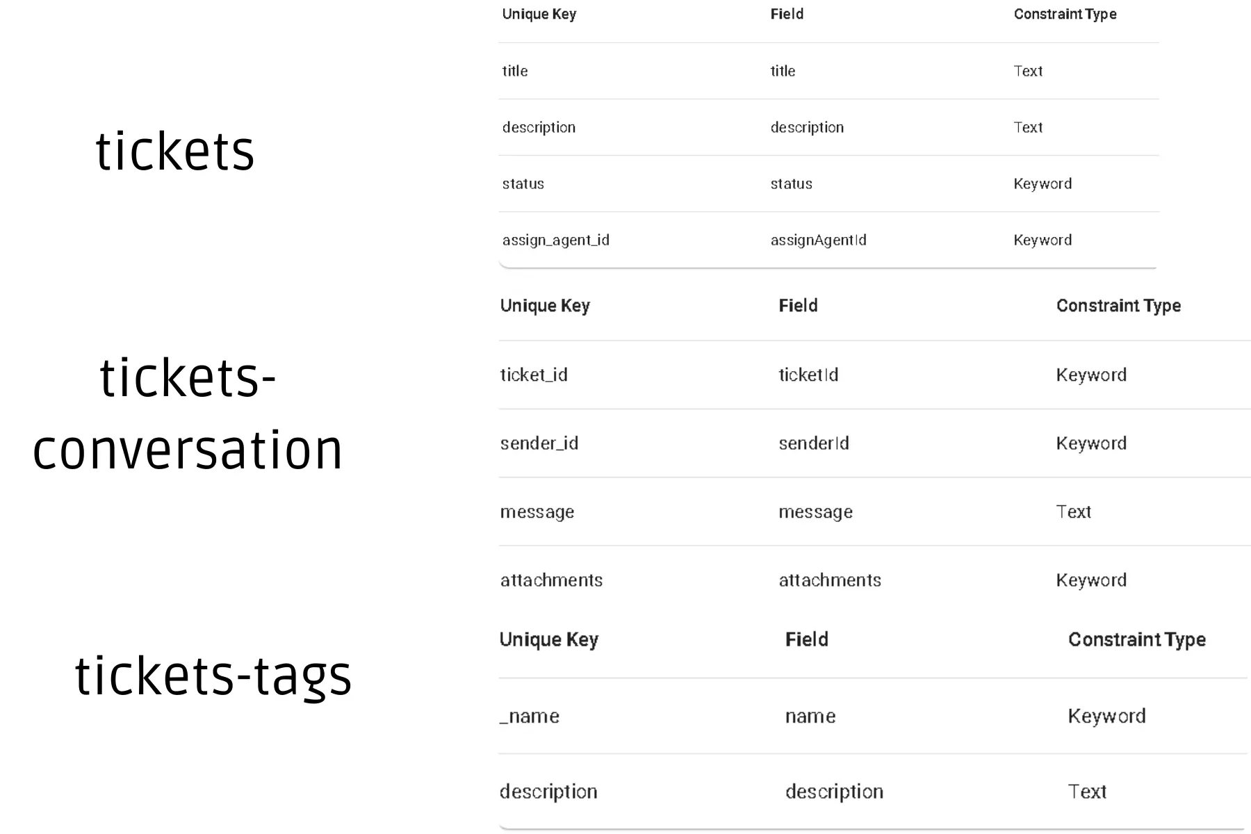Select the Text constraint in the message row

coord(1073,512)
